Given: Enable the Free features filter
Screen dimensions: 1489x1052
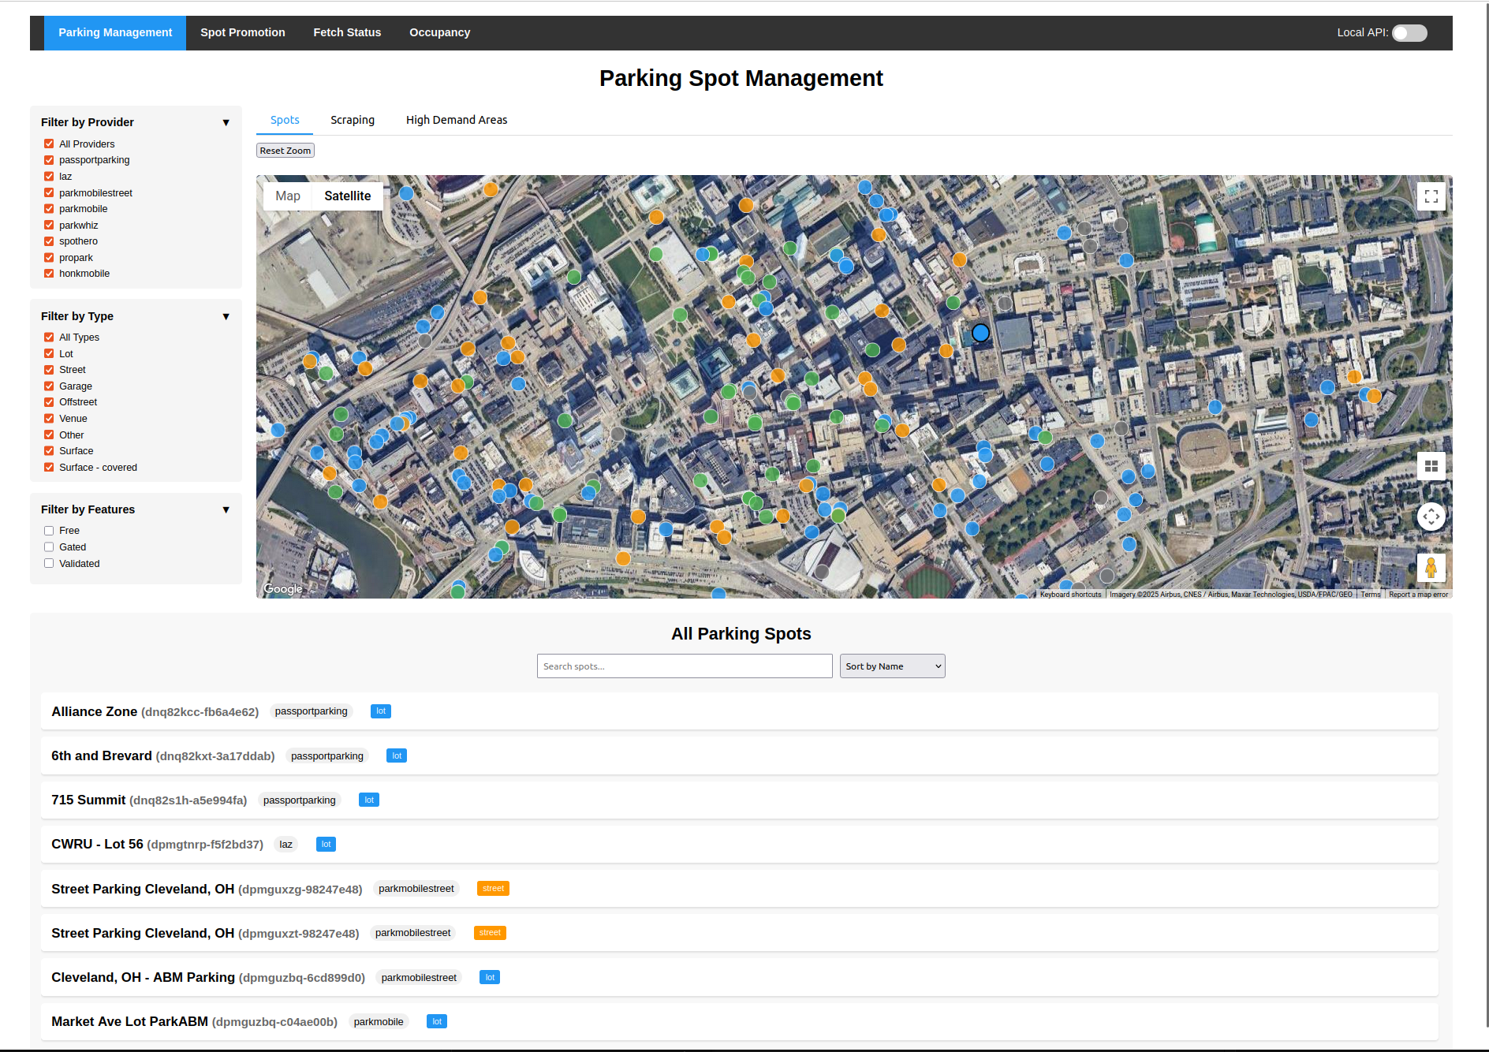Looking at the screenshot, I should click(49, 530).
